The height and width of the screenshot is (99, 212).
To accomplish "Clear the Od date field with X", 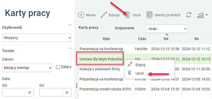I will point(29,92).
